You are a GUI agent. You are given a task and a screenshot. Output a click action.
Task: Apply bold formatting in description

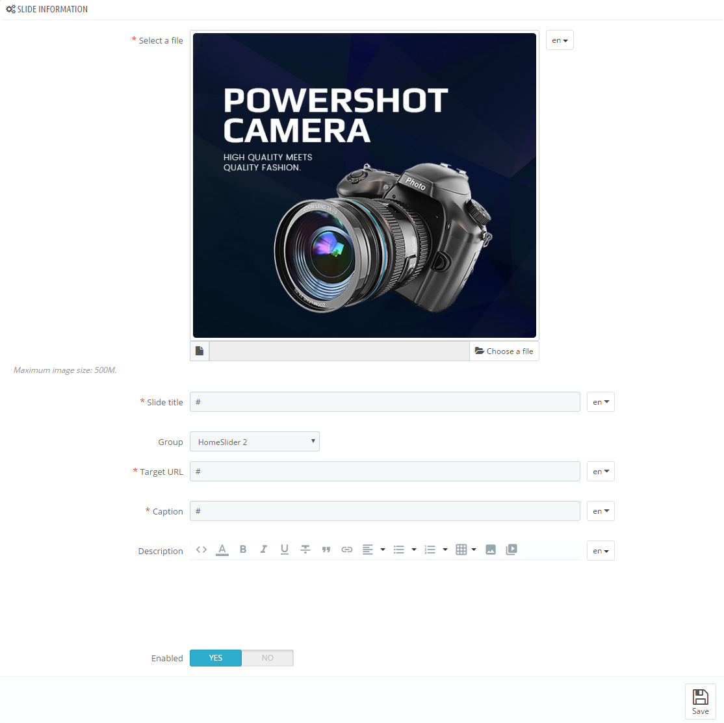243,550
